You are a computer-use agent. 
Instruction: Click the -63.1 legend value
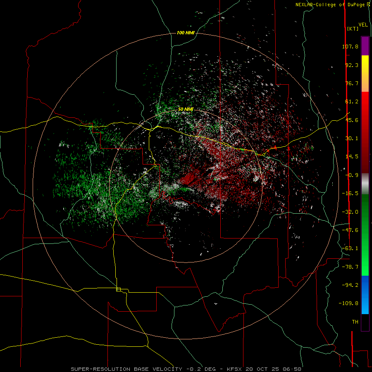point(350,248)
